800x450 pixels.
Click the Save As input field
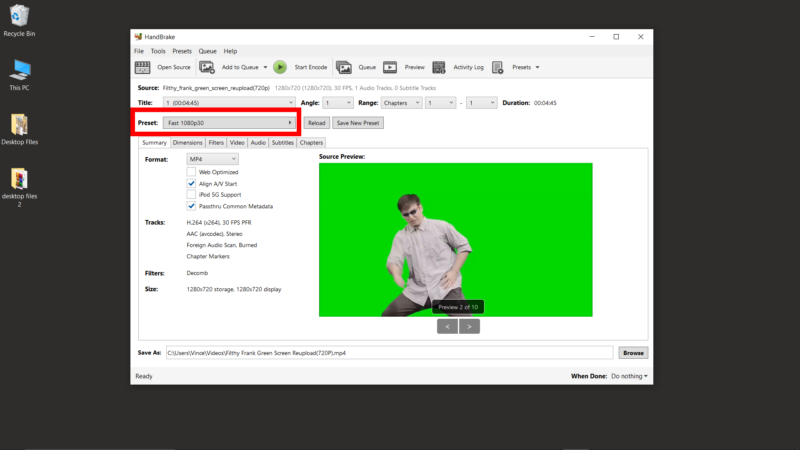pos(389,353)
